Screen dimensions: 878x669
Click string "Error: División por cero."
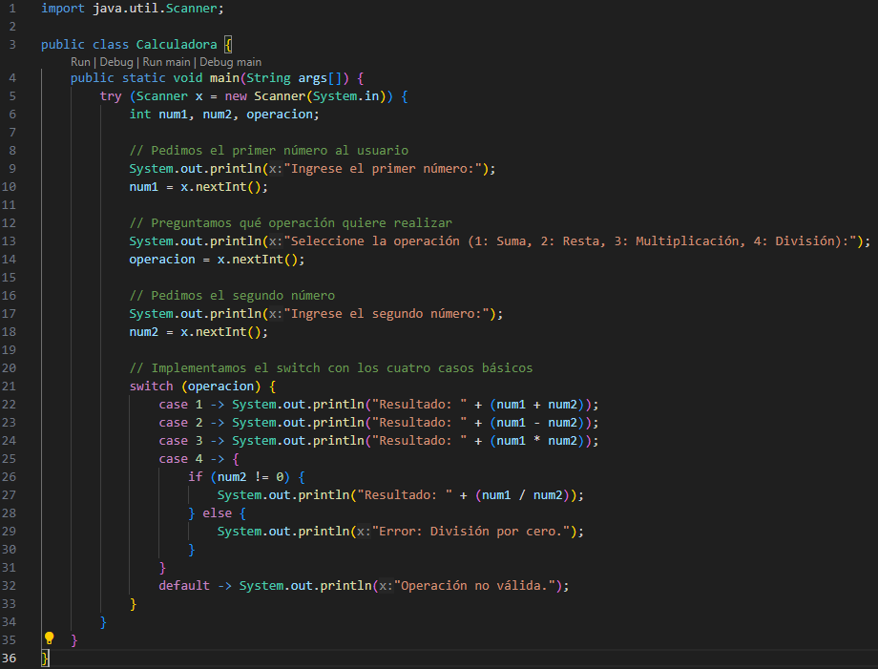(470, 532)
